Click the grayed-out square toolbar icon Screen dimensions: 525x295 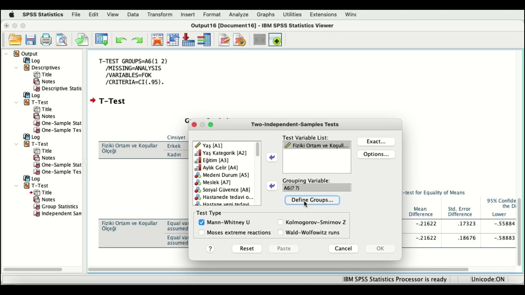pos(259,40)
